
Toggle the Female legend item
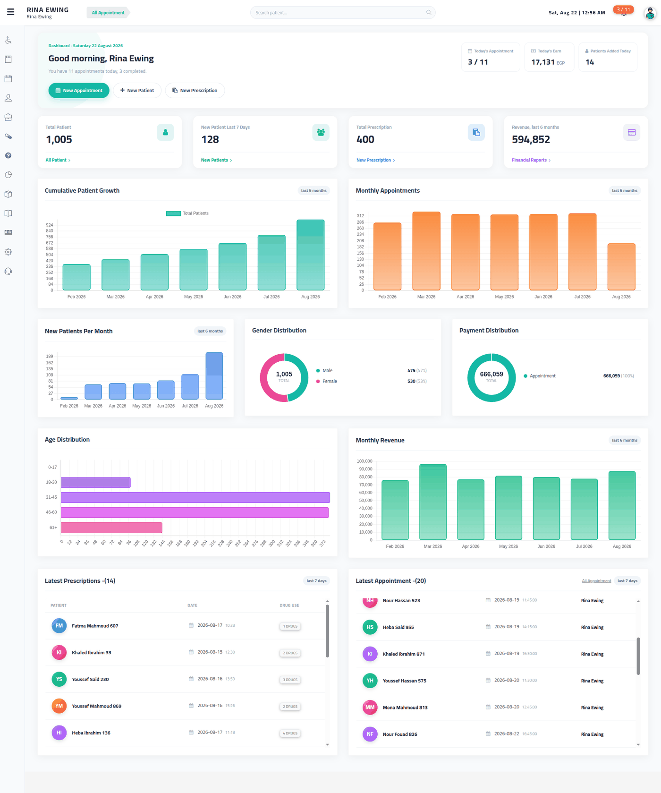(326, 381)
